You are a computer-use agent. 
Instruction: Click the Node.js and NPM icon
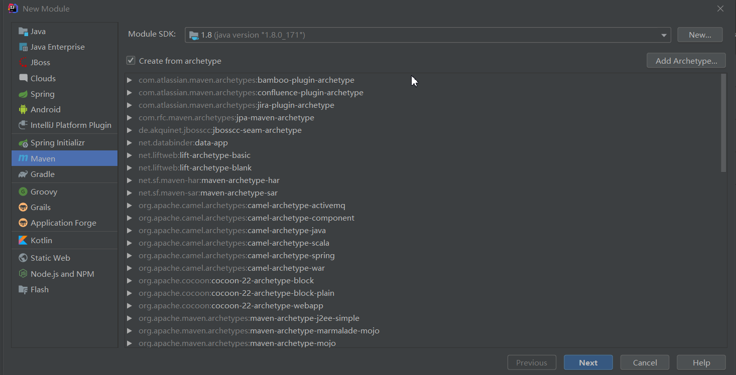point(23,274)
